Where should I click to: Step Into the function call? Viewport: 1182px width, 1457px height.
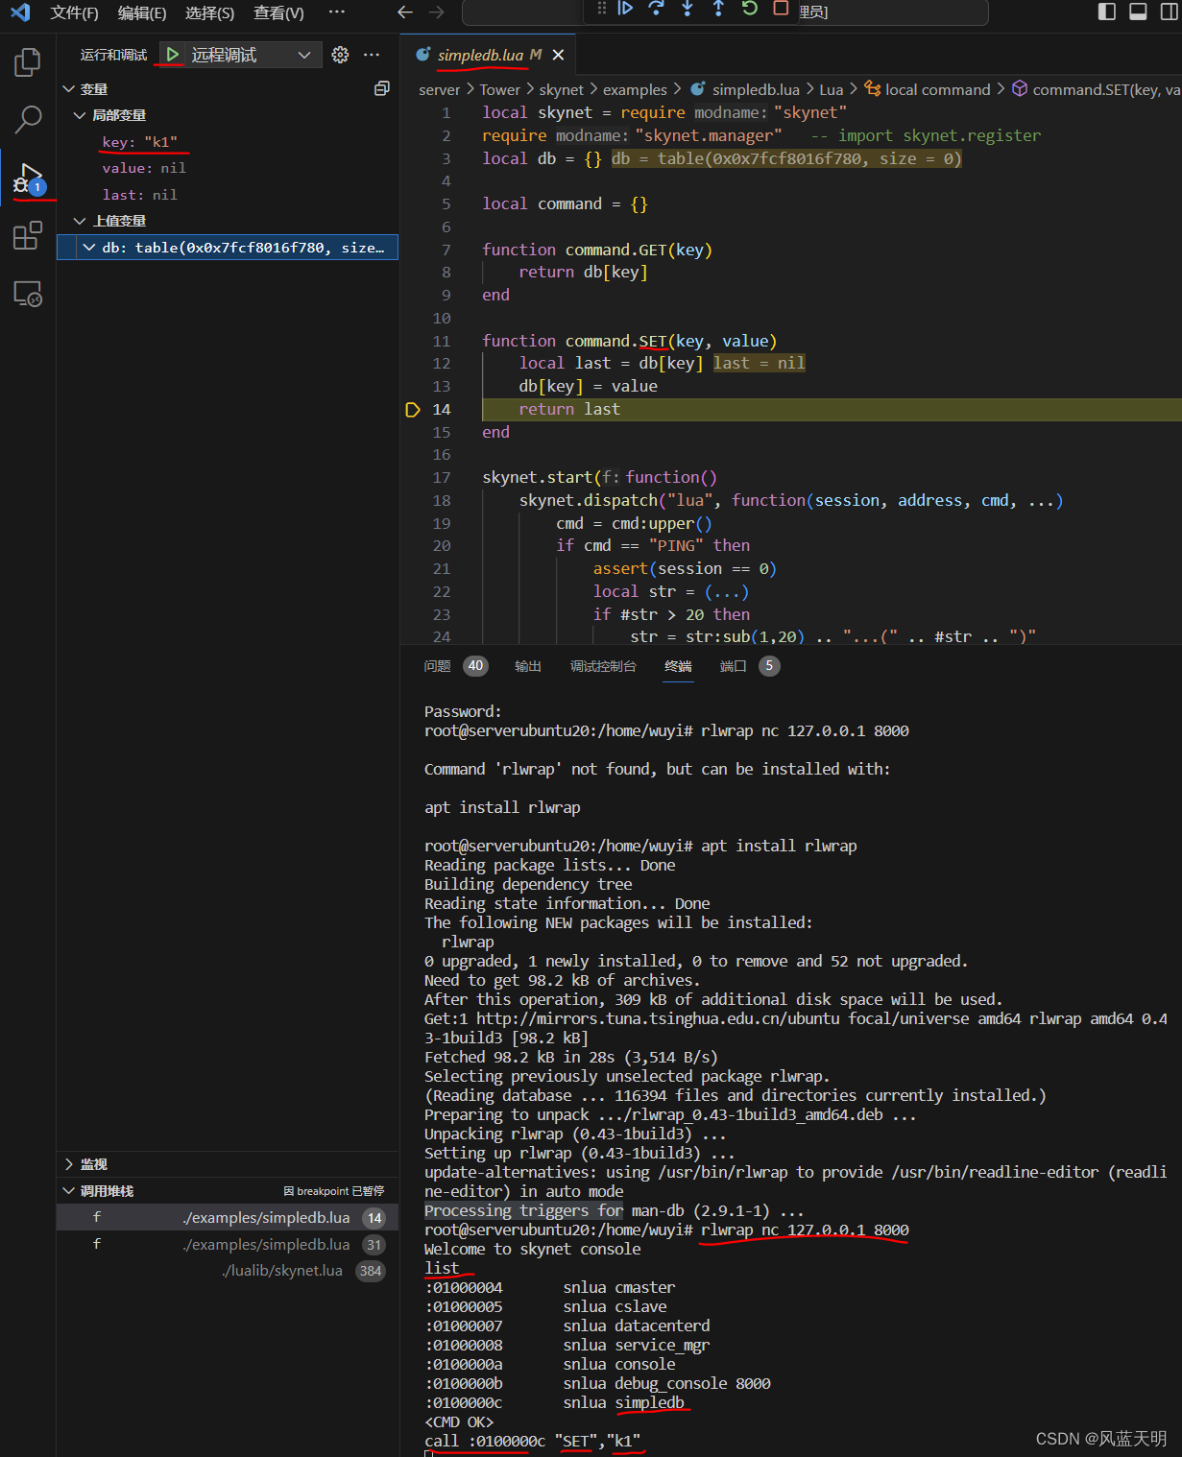coord(687,9)
